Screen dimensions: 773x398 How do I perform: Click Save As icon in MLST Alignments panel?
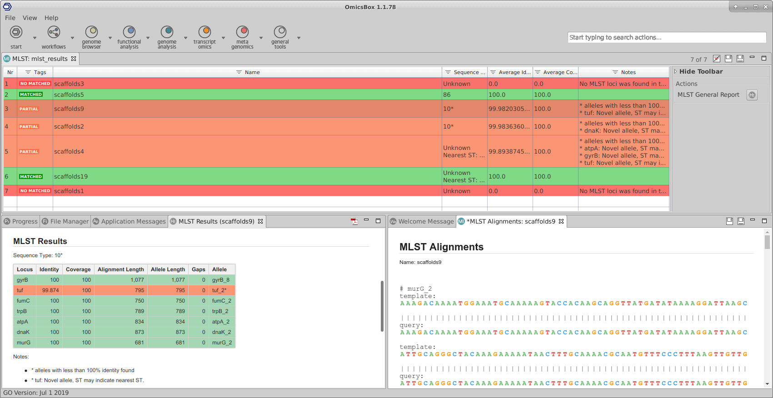[x=741, y=221]
